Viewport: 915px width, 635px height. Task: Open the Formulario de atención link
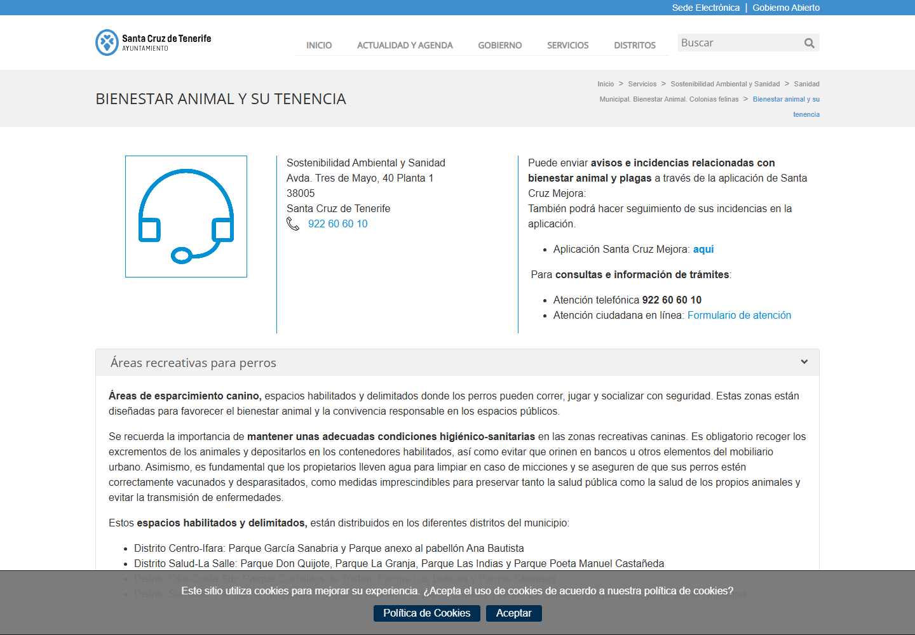pos(740,315)
